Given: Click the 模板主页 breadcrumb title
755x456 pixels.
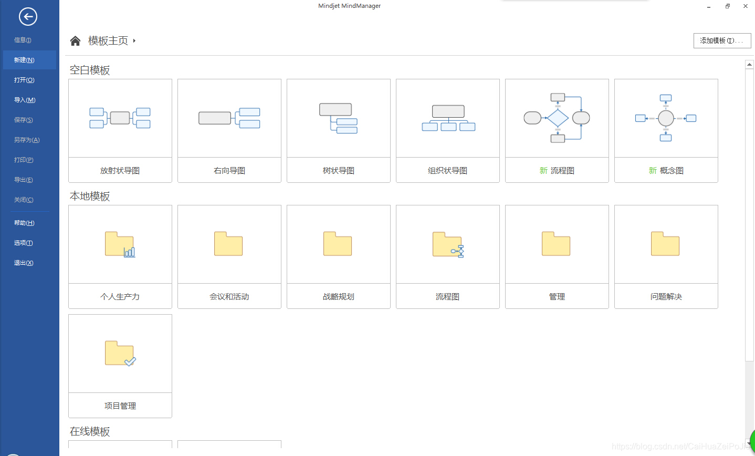Looking at the screenshot, I should click(108, 41).
